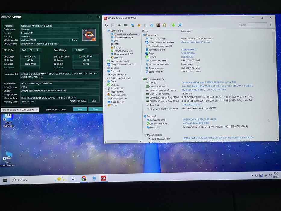
Task: Click scroll-down arrow of details pane
Action: 277,139
